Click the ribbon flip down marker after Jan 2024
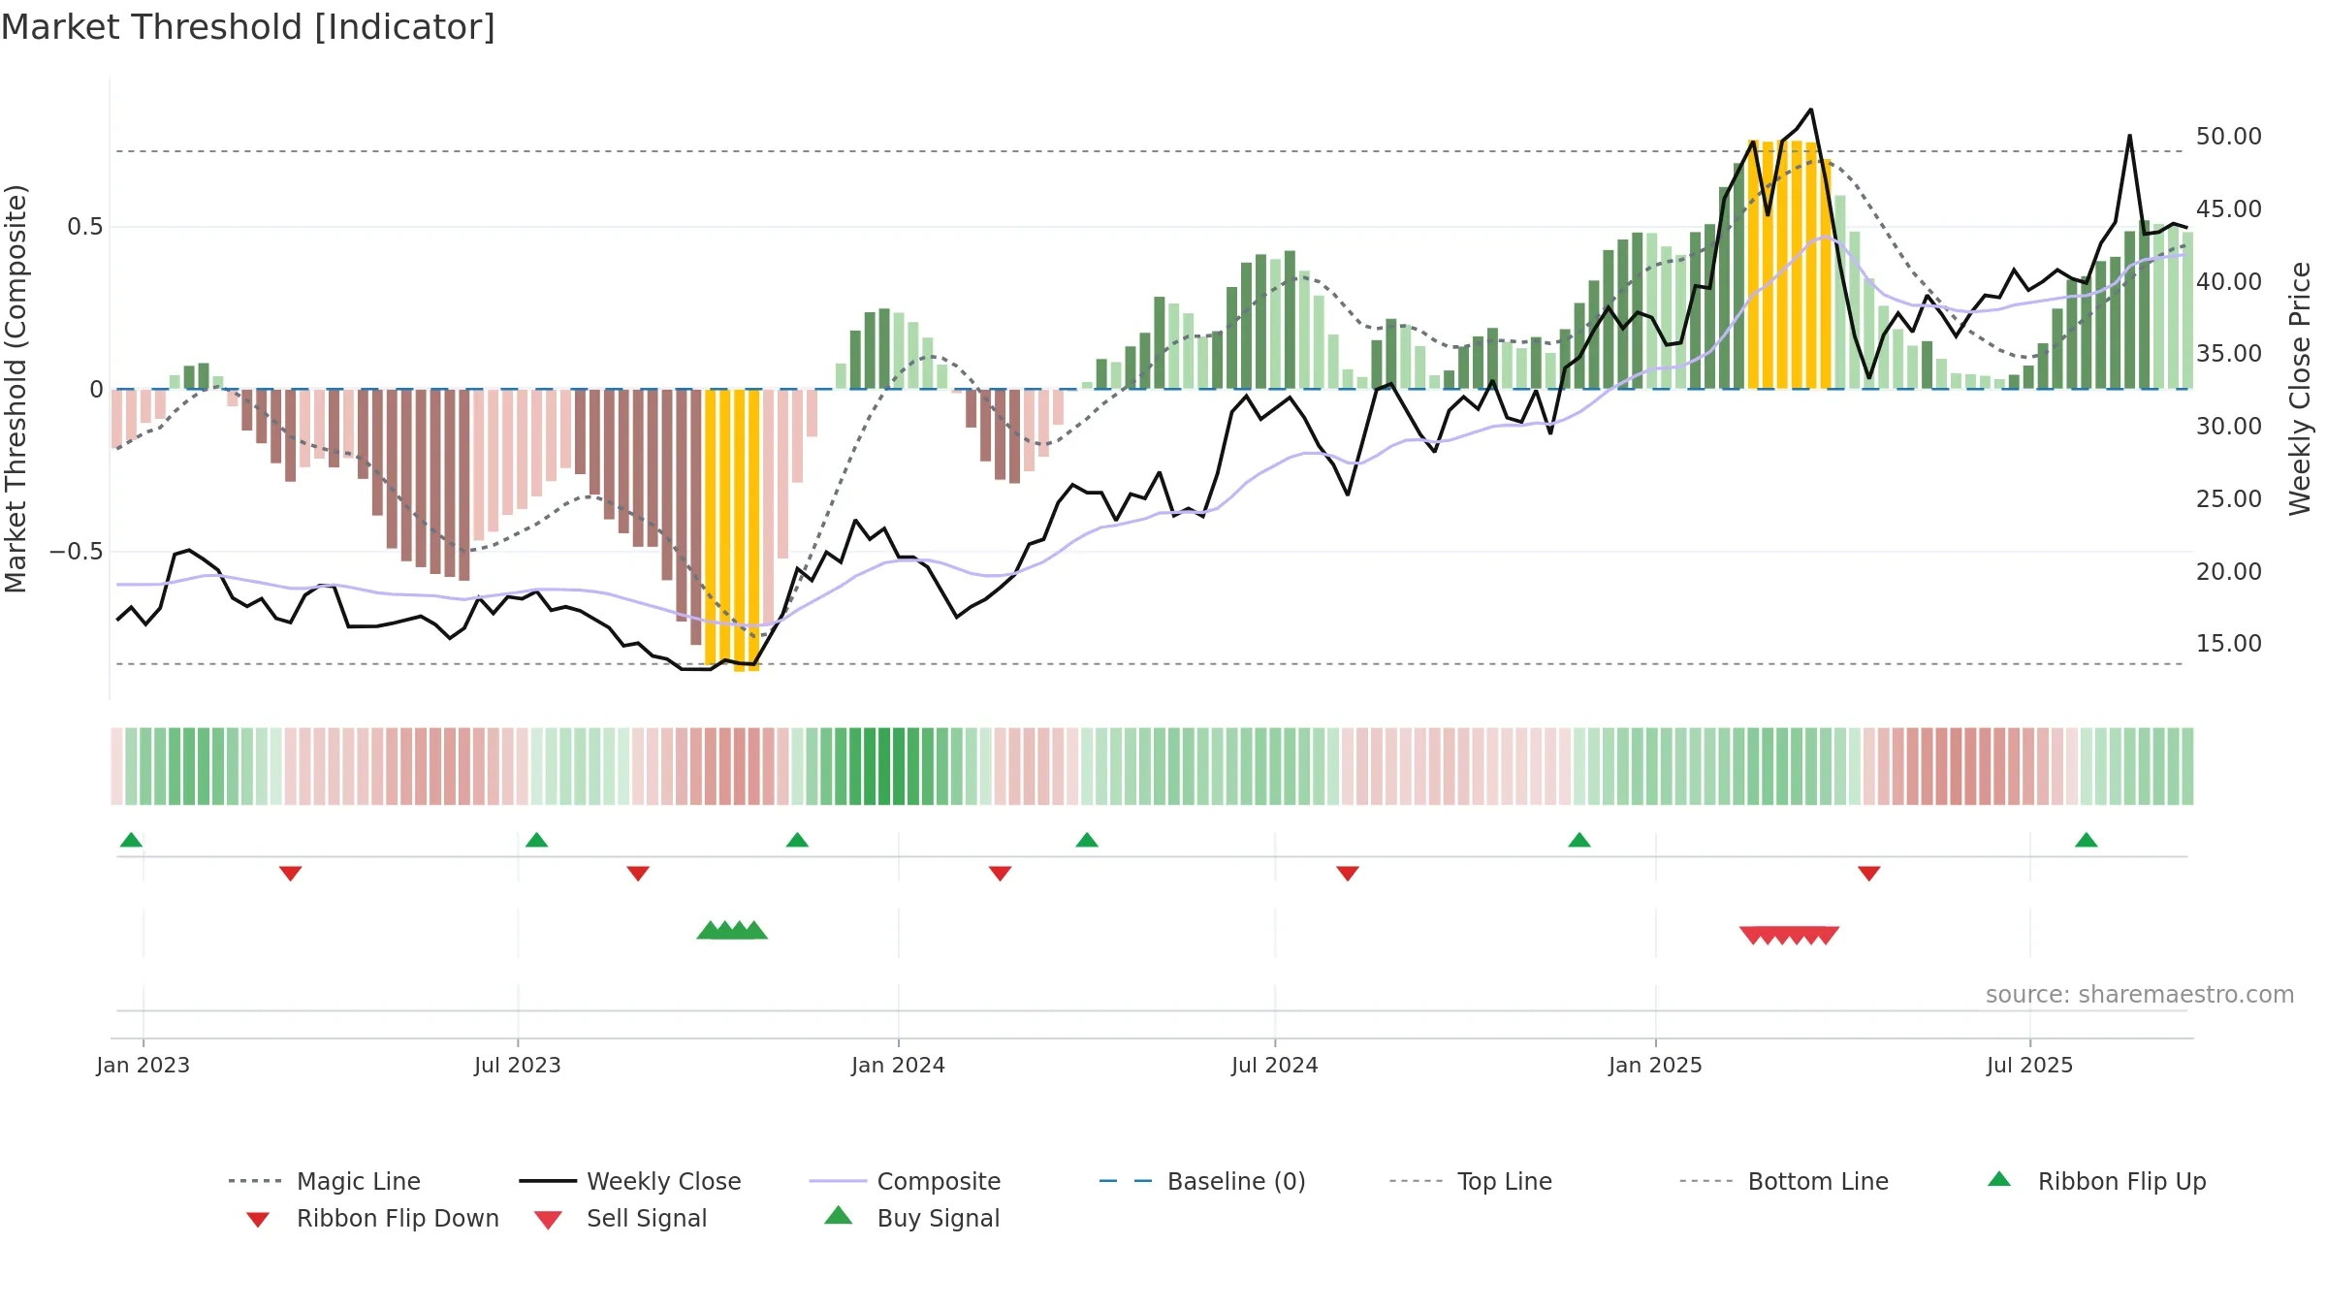 tap(1001, 874)
